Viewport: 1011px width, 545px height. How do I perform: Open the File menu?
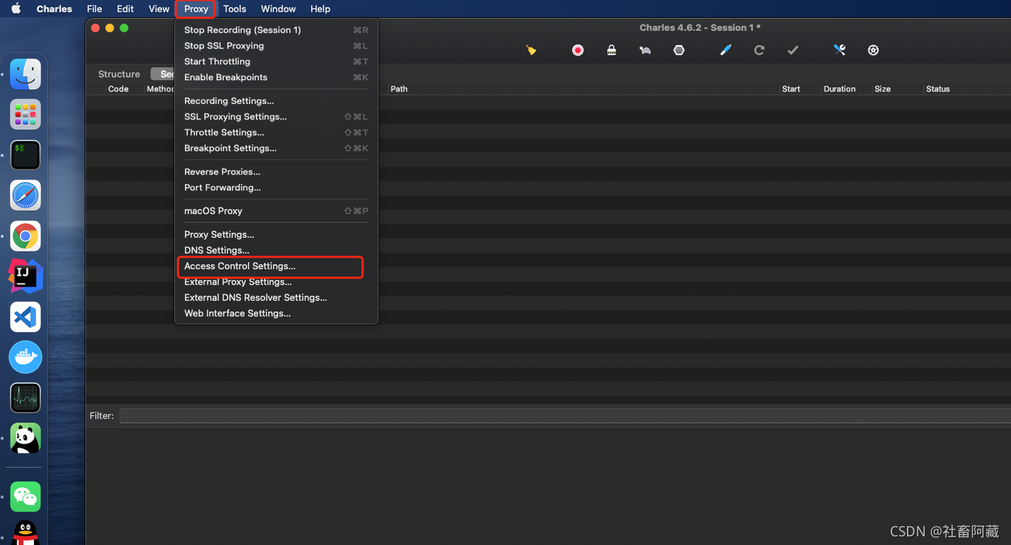click(x=94, y=9)
